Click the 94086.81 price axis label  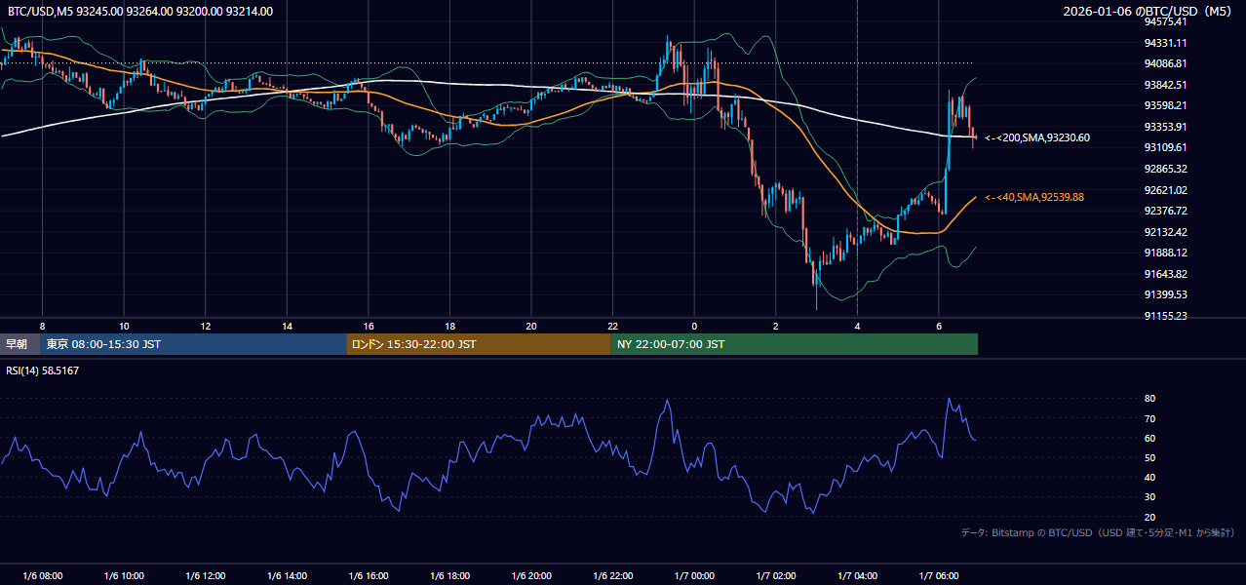[x=1165, y=63]
